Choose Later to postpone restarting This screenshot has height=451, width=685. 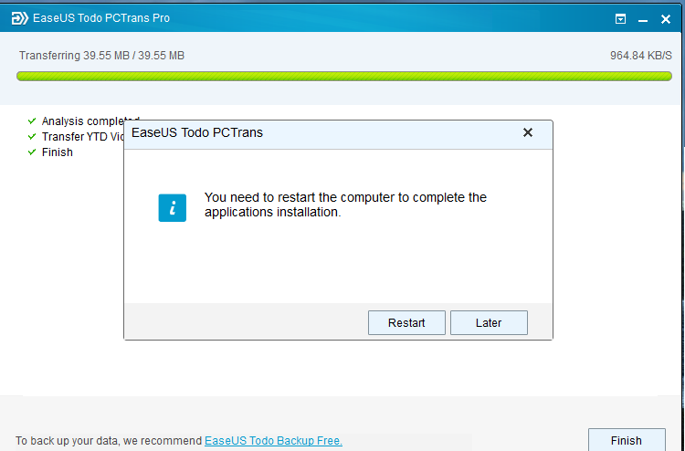(x=489, y=322)
